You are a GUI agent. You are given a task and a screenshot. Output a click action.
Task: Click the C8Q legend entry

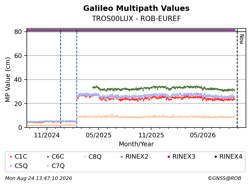tap(93, 156)
